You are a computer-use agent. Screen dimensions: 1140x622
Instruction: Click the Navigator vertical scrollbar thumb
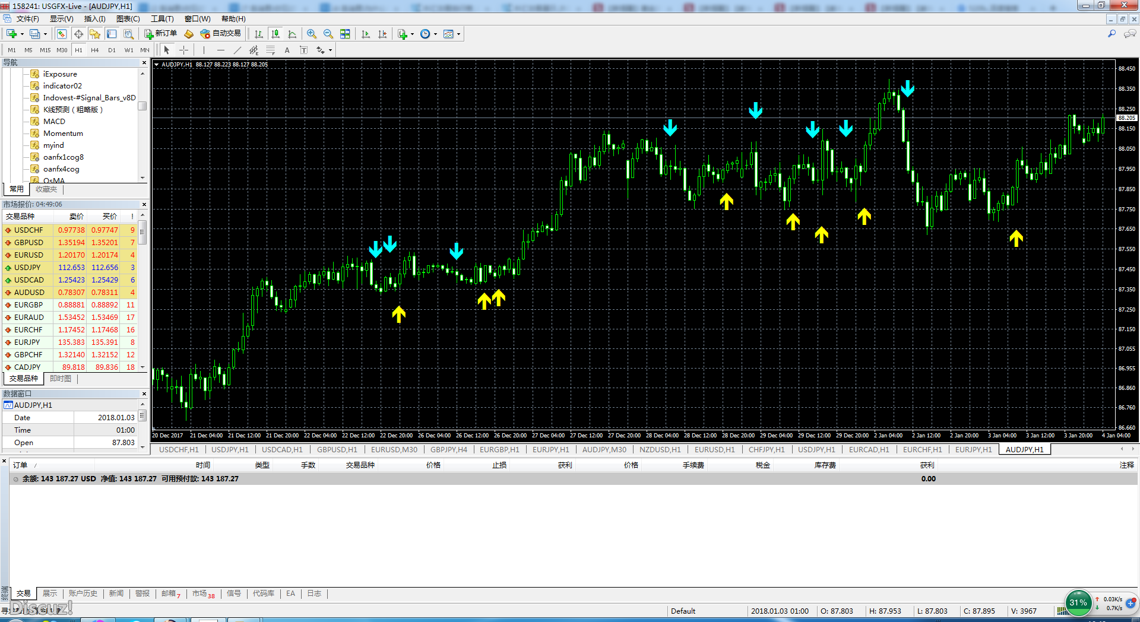tap(142, 106)
